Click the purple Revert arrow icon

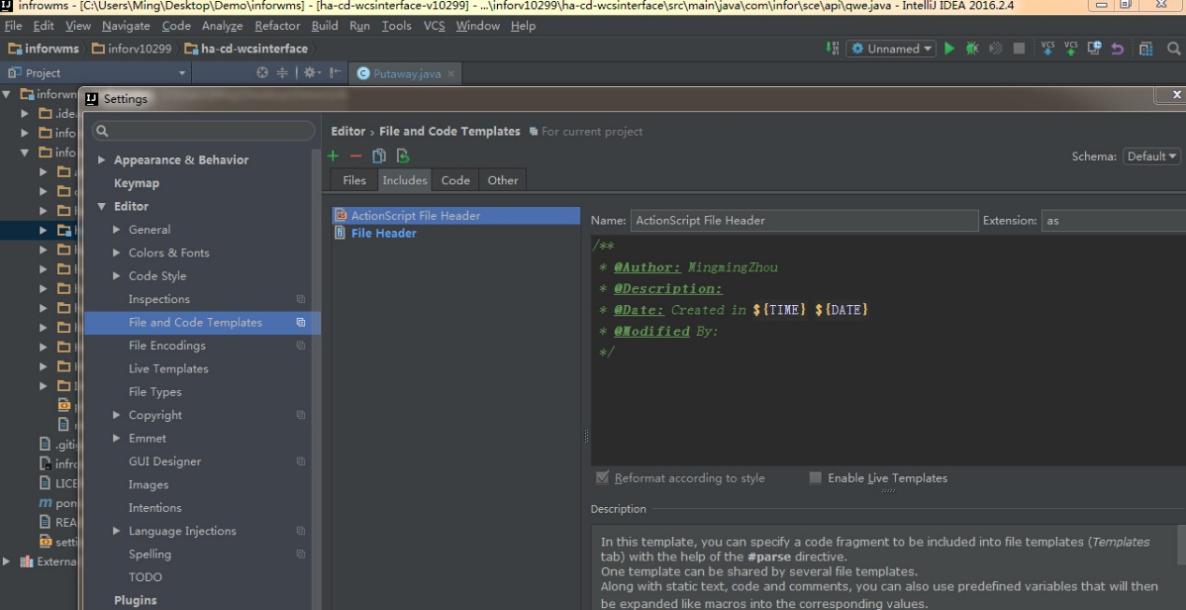(1118, 49)
